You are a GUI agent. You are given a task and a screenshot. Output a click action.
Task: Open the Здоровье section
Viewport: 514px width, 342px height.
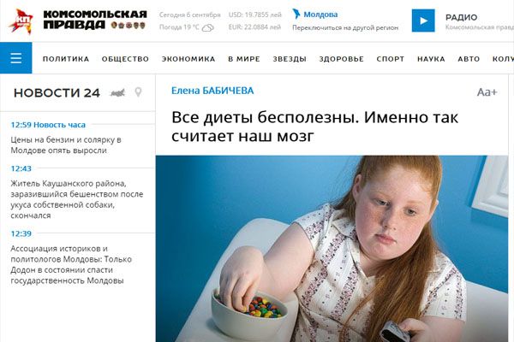click(x=342, y=59)
